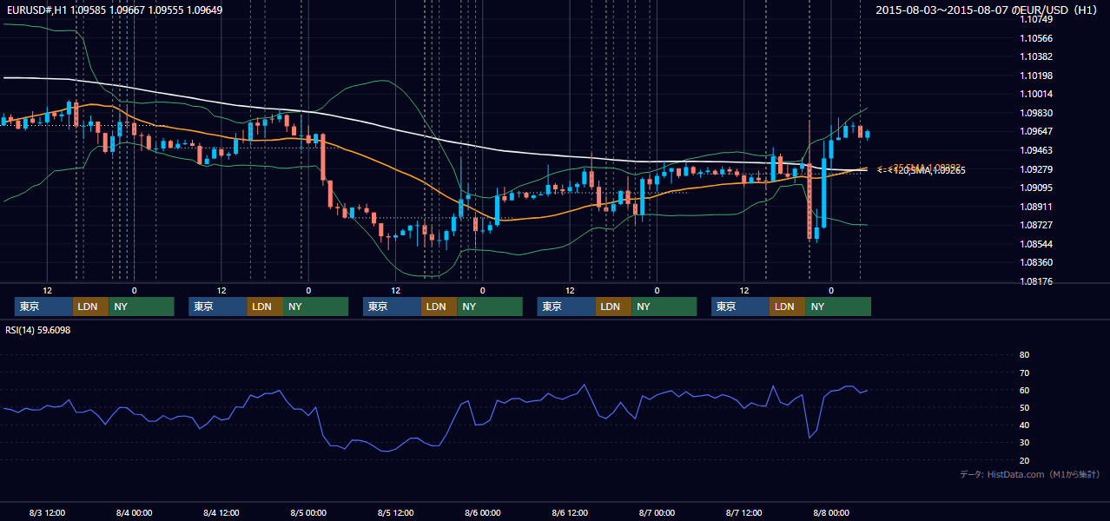Select the 8/8 00:00 date label
1110x521 pixels.
(x=830, y=512)
